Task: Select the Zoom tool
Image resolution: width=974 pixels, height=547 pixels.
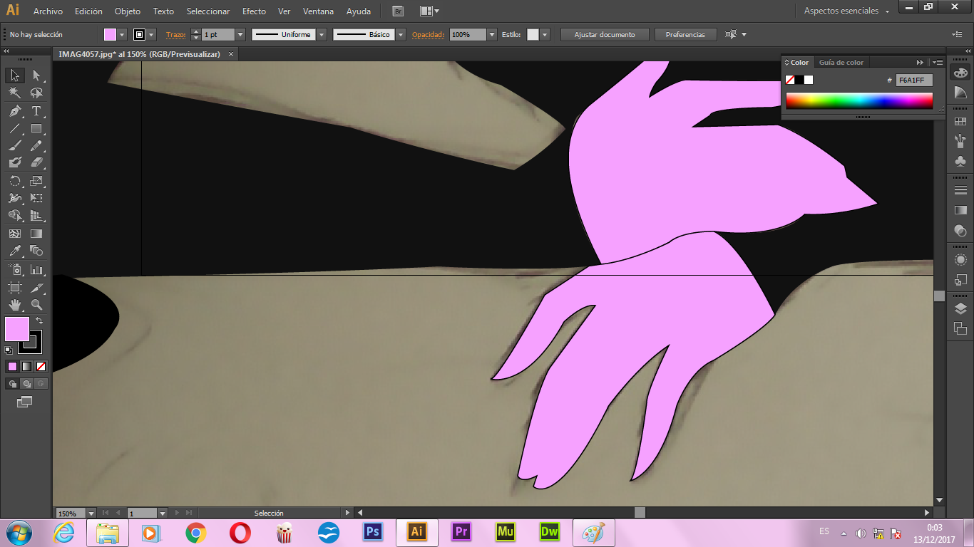Action: coord(36,305)
